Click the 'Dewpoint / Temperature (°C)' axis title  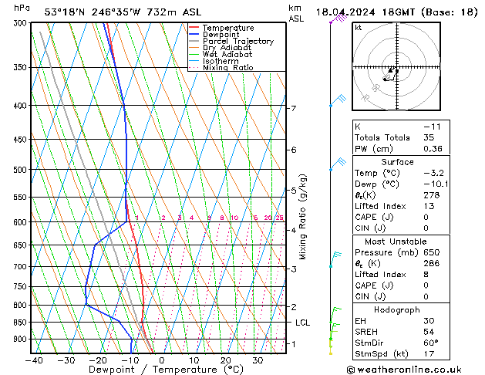pyautogui.click(x=166, y=370)
